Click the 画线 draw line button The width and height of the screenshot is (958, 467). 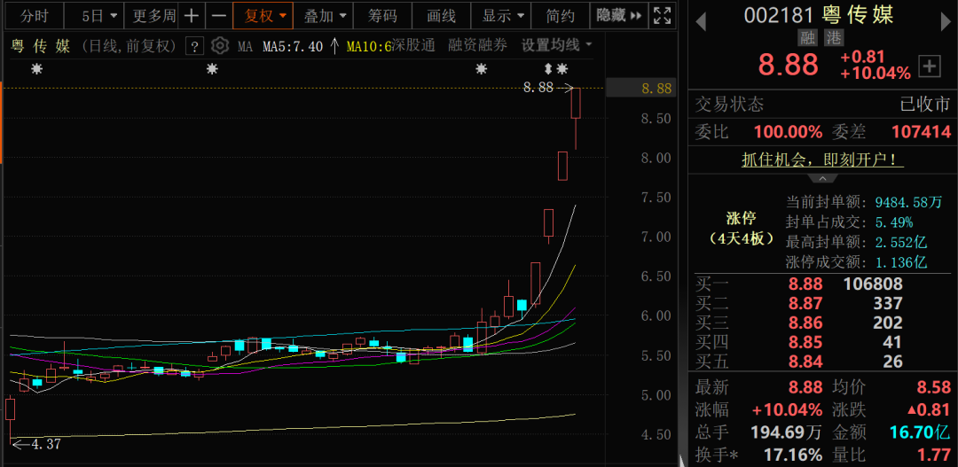441,16
